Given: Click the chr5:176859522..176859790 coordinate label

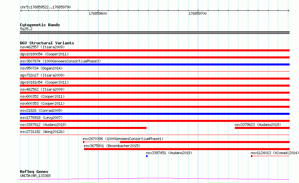Looking at the screenshot, I should coord(45,7).
